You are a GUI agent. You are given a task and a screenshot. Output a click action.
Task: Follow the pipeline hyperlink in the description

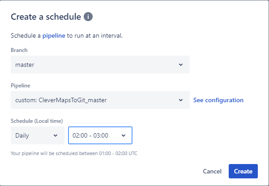(x=54, y=35)
